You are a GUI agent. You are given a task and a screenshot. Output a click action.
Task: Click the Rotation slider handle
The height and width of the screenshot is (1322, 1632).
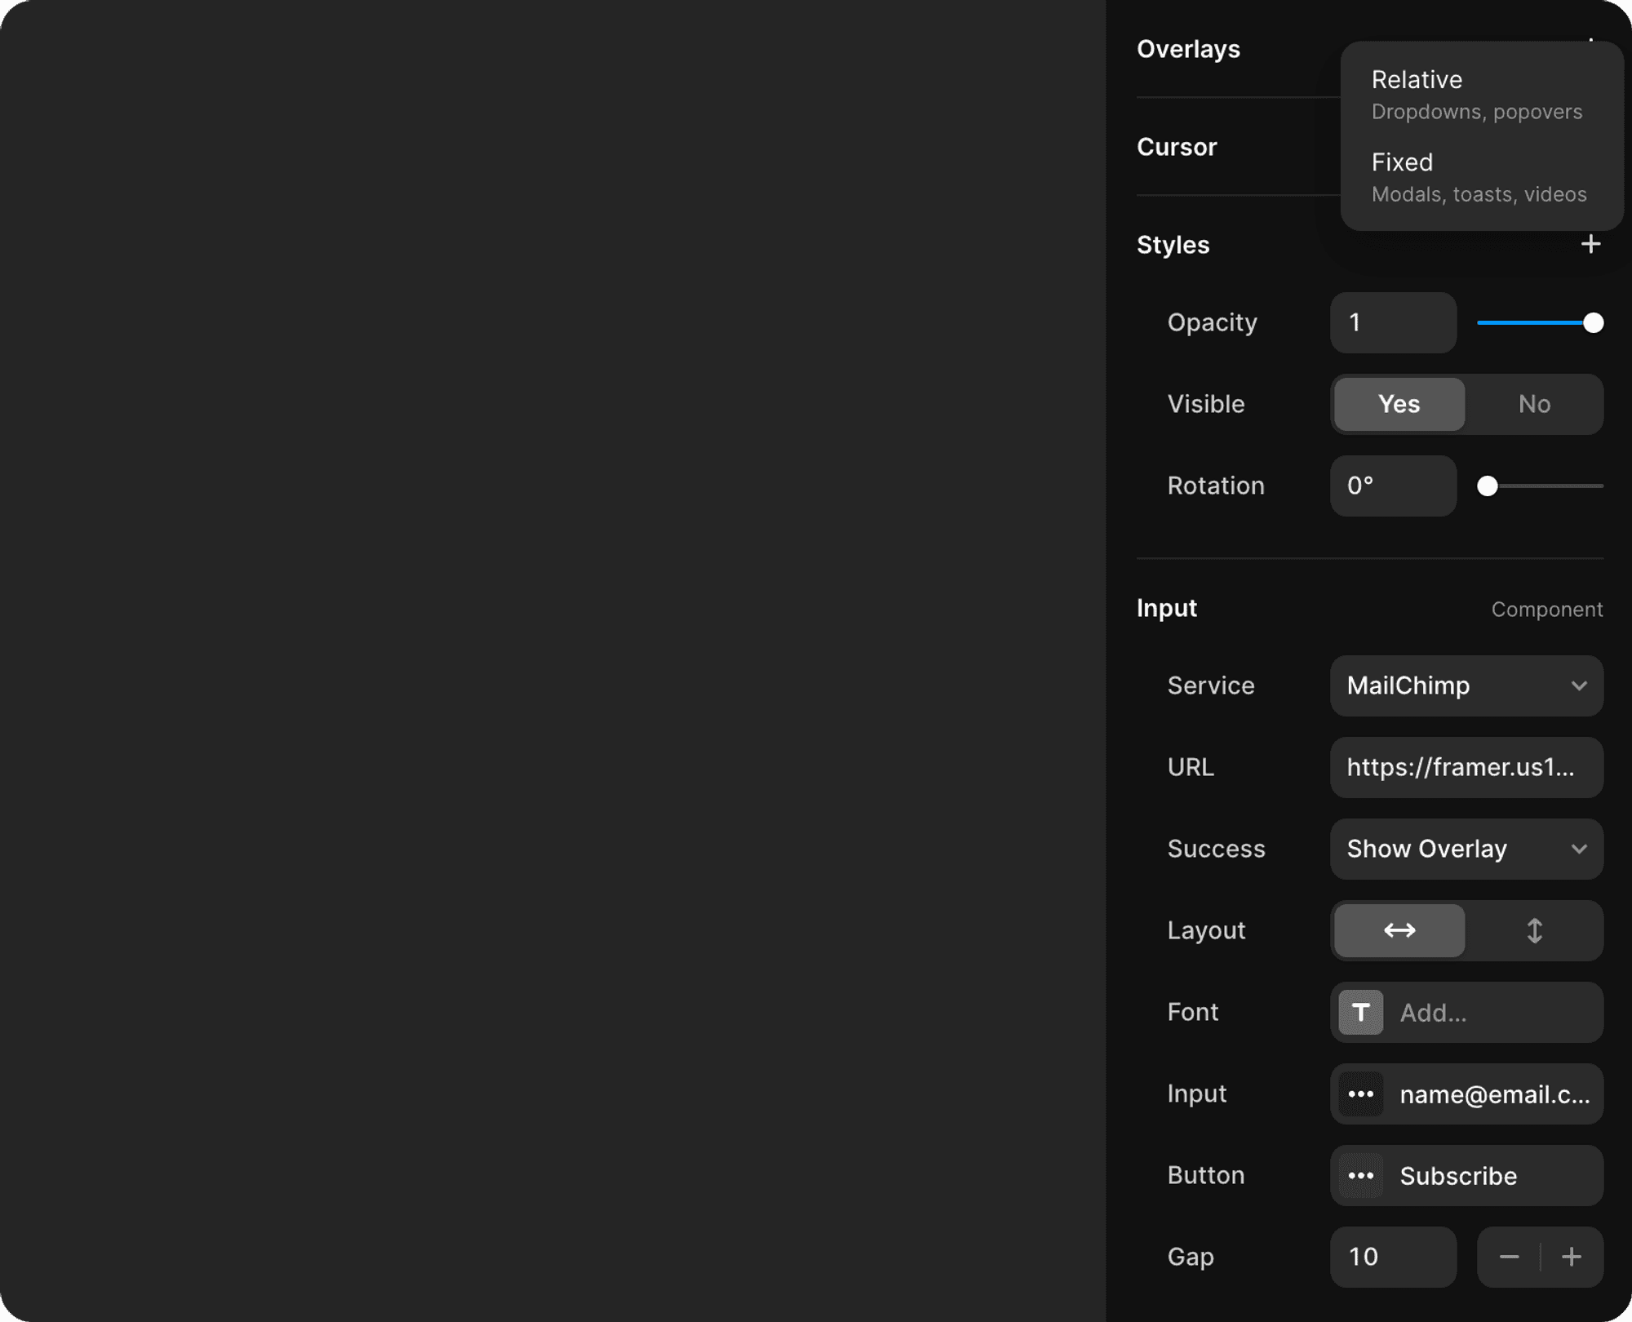pyautogui.click(x=1488, y=486)
